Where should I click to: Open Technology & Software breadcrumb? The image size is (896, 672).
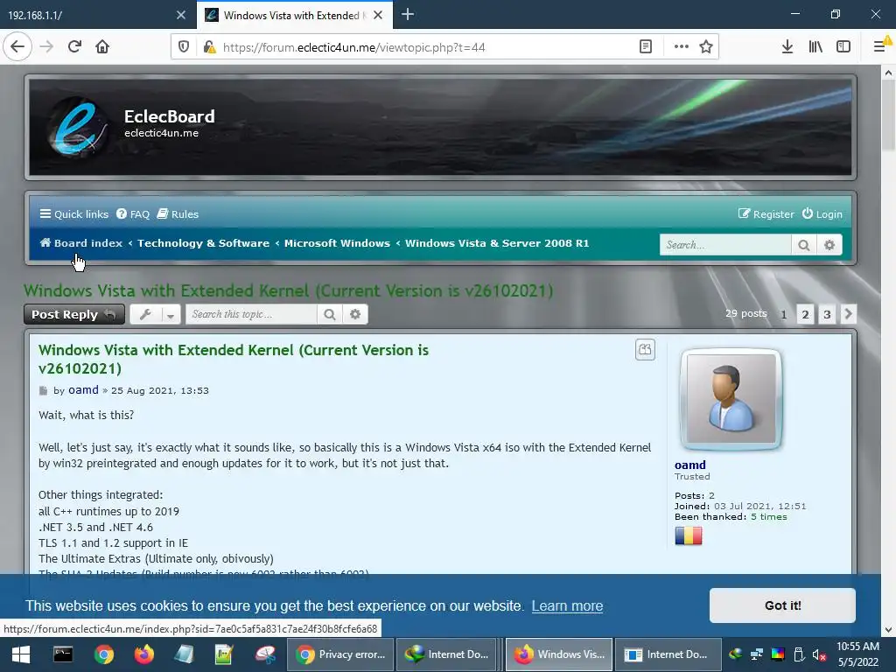click(x=203, y=243)
